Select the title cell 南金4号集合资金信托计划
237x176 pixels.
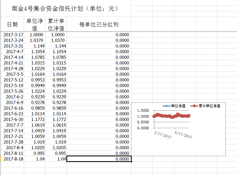tap(65, 9)
